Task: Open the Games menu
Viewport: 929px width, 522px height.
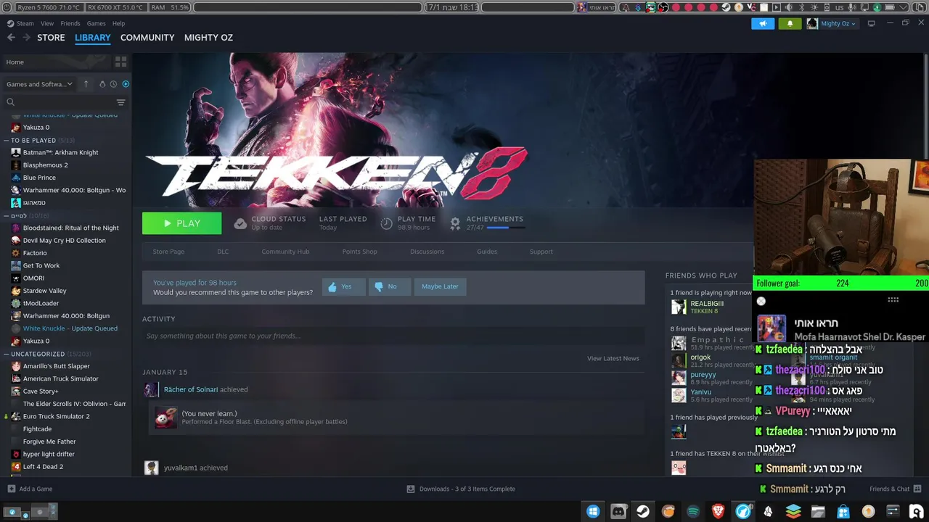Action: pos(96,23)
